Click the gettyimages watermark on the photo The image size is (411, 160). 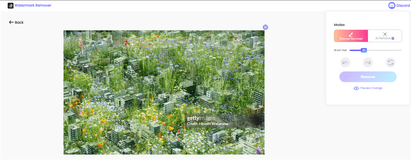tap(201, 118)
